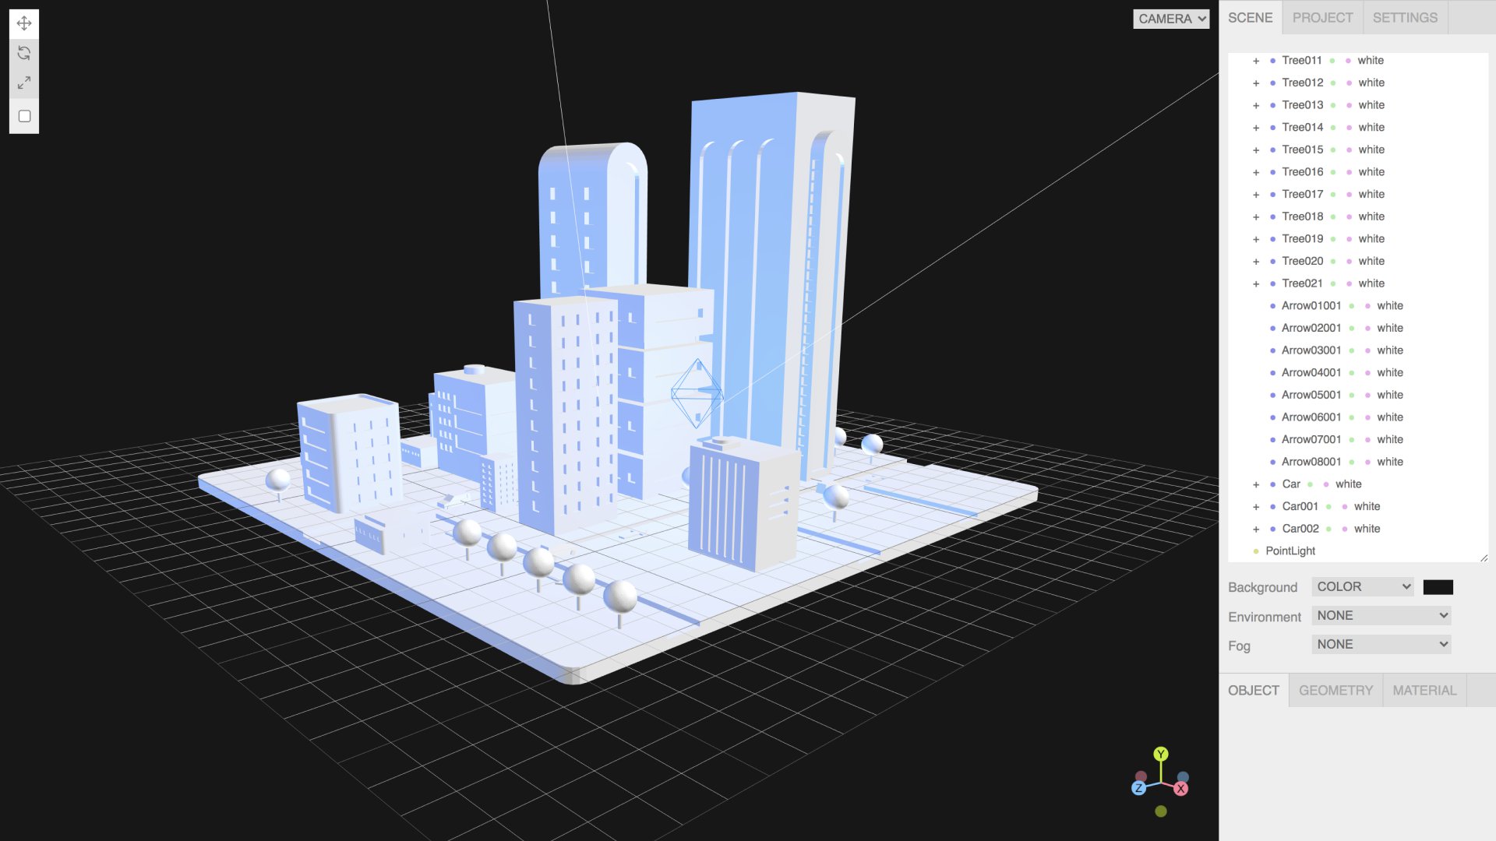Click the green Y axis gizmo handle

coord(1161,754)
